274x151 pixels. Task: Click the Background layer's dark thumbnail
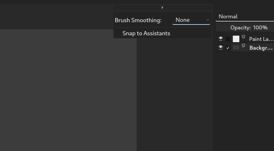(x=236, y=48)
